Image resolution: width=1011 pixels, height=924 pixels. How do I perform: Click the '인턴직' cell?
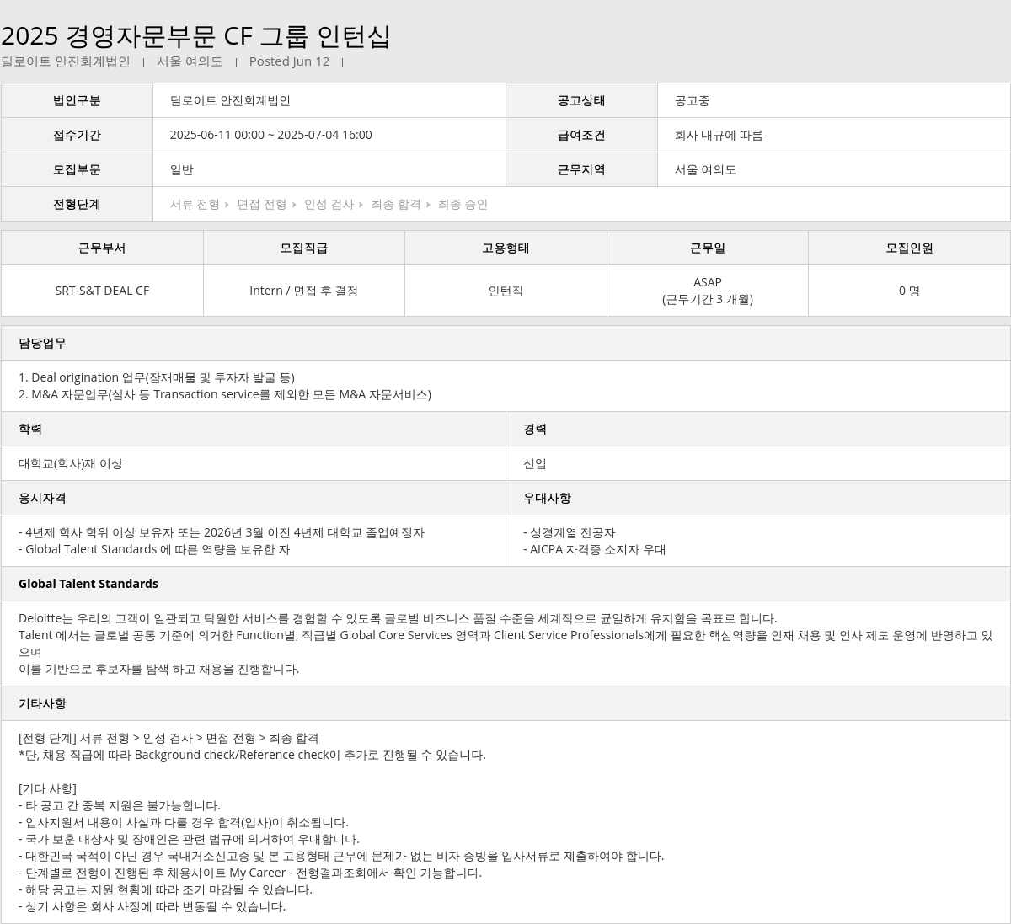point(505,291)
